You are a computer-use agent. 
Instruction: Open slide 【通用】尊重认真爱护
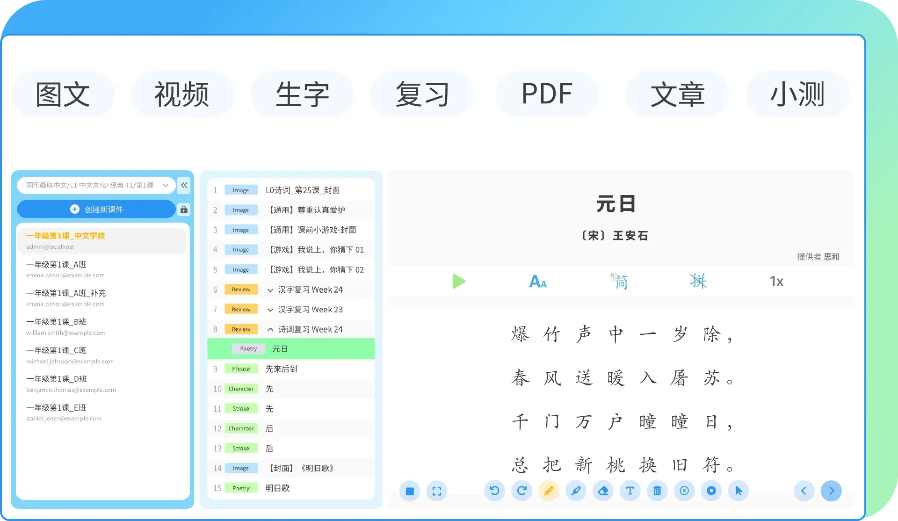point(291,210)
